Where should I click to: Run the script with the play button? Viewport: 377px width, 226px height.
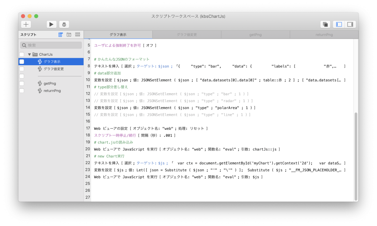[51, 24]
